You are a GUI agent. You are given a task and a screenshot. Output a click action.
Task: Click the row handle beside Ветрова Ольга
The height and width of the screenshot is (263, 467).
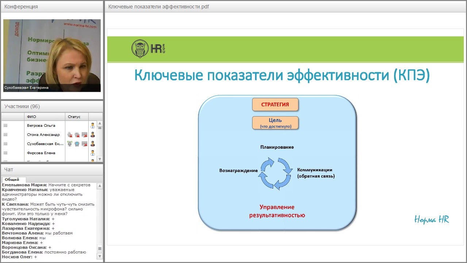(5, 125)
